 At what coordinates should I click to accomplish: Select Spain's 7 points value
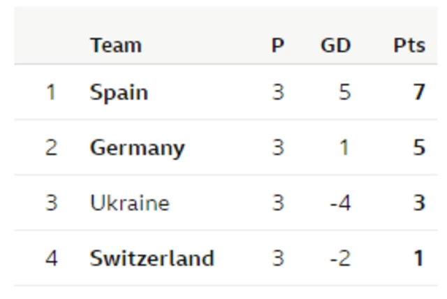point(419,92)
